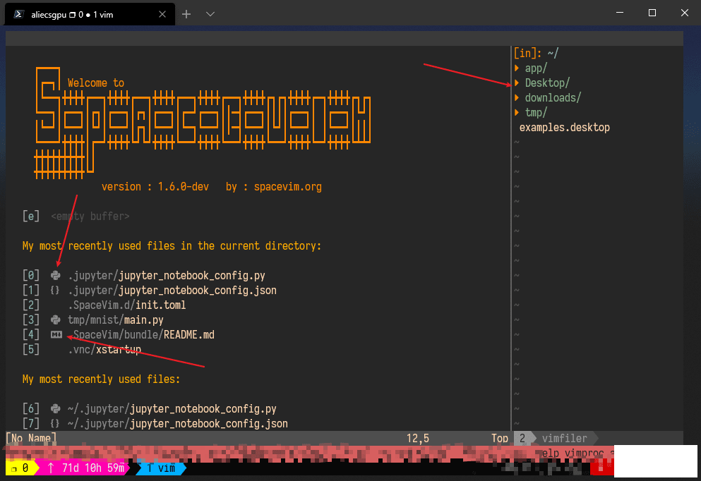The image size is (701, 481).
Task: Select the Desktop/ directory entry
Action: [x=547, y=83]
